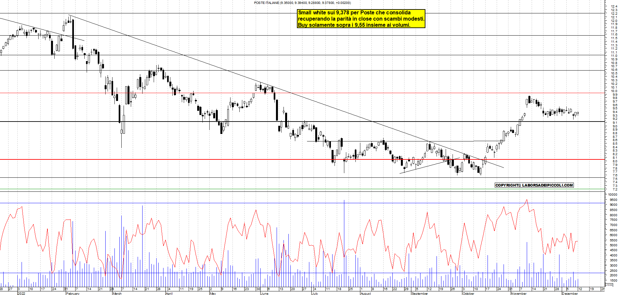The width and height of the screenshot is (618, 295).
Task: Click the 12.0 price axis label
Action: coord(614,21)
